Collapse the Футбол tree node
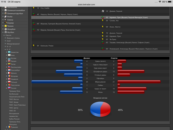 3,32
